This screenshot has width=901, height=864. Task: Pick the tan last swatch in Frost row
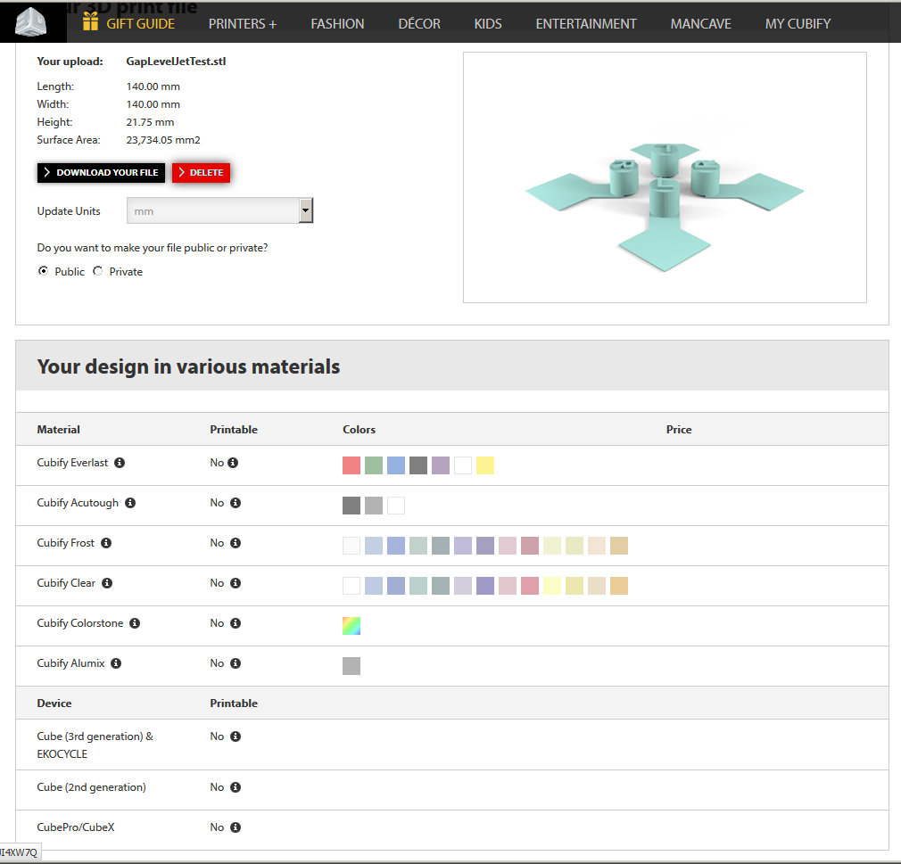pyautogui.click(x=619, y=547)
